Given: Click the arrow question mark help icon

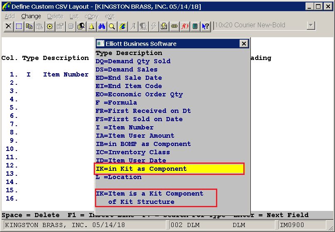Looking at the screenshot, I should click(x=206, y=26).
